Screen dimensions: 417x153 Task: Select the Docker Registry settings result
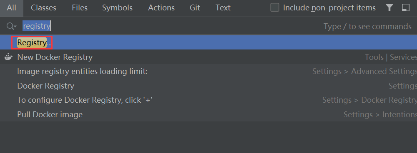[208, 86]
